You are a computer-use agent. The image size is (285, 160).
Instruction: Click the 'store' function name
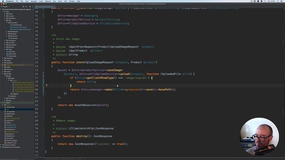click(80, 62)
